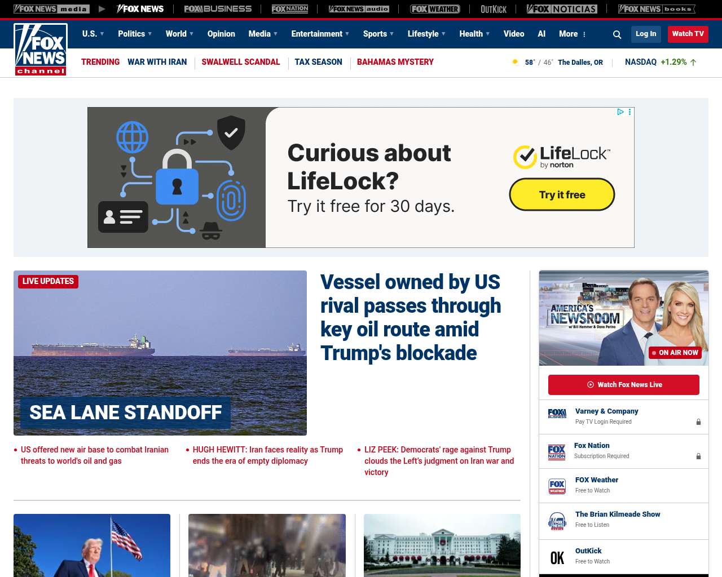Open the Opinion section

[221, 34]
